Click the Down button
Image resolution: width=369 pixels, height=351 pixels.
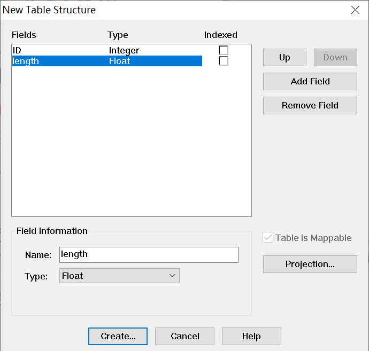coord(335,58)
